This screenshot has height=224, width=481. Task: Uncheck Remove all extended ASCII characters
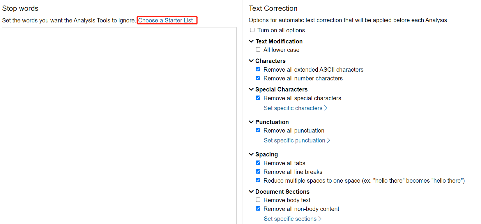258,69
